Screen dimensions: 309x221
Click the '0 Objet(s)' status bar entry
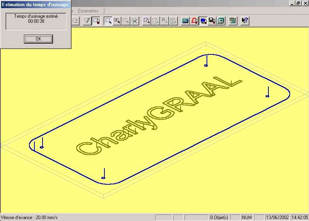coord(219,218)
